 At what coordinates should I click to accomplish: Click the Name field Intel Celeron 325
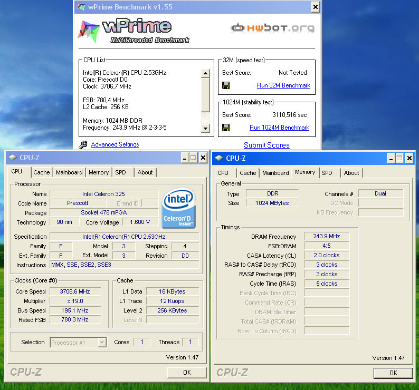pyautogui.click(x=104, y=194)
